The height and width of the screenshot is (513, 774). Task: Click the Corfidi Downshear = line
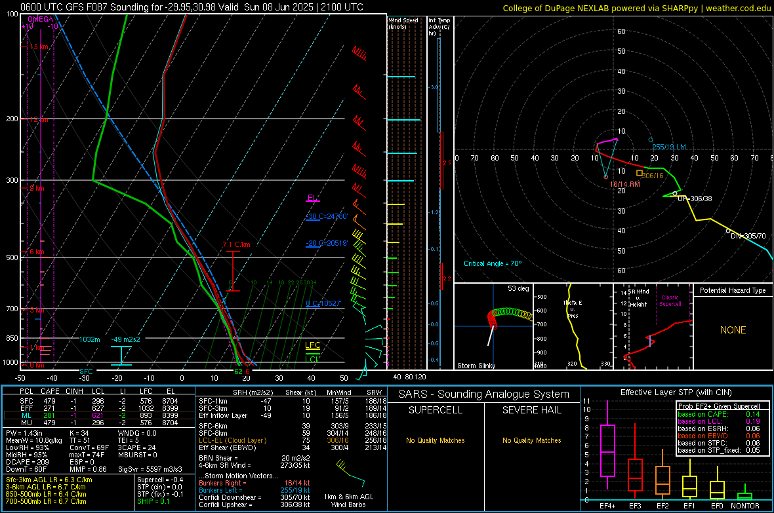(255, 498)
